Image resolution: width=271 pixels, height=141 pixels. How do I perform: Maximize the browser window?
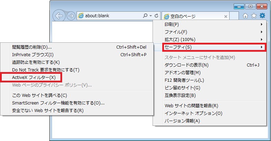pos(250,7)
